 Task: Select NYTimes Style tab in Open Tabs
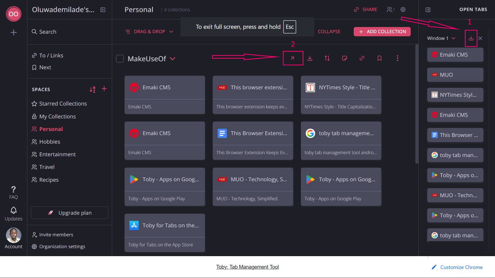pos(455,95)
